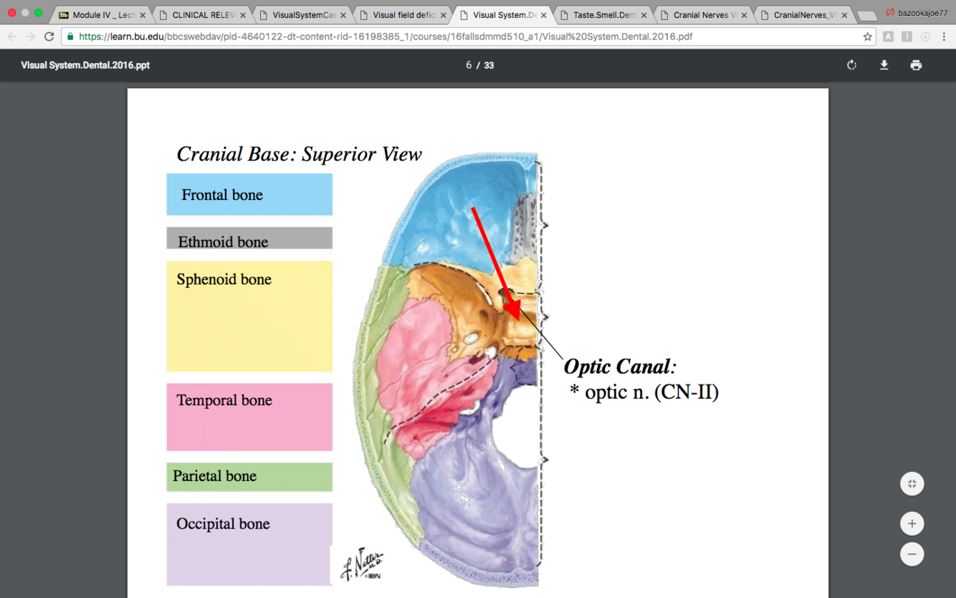Print the PDF document
Screen dimensions: 956x598
(916, 65)
